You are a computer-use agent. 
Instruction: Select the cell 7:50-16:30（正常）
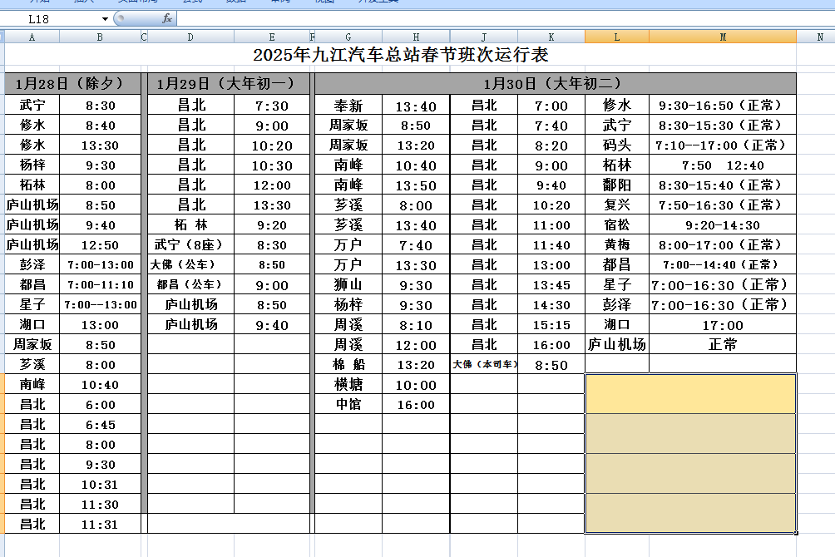coord(723,205)
